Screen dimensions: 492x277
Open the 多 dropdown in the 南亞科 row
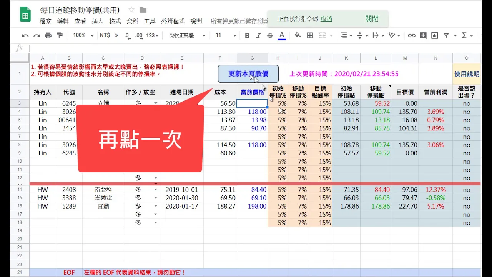(156, 190)
